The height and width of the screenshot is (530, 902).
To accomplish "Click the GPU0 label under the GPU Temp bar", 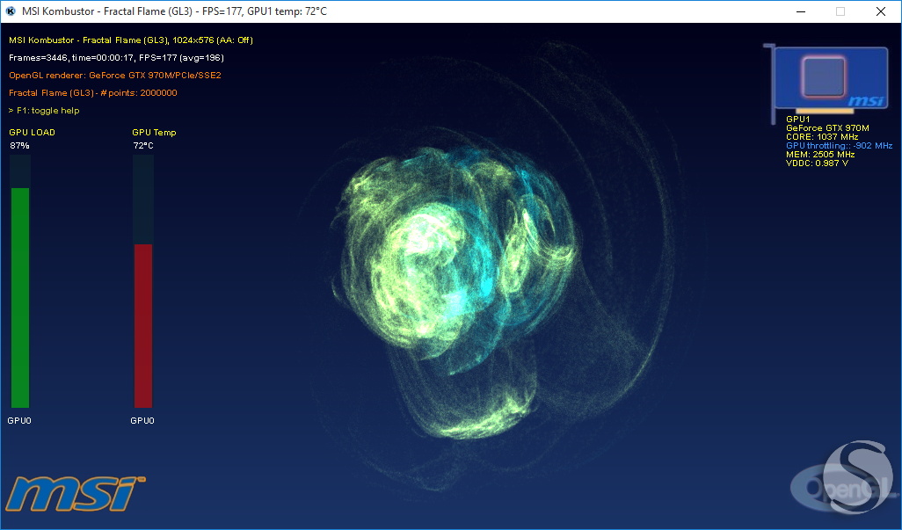I will click(x=142, y=421).
